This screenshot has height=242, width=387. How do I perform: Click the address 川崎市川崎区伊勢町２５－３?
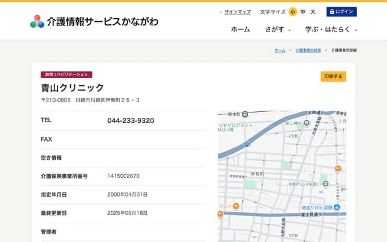[108, 100]
